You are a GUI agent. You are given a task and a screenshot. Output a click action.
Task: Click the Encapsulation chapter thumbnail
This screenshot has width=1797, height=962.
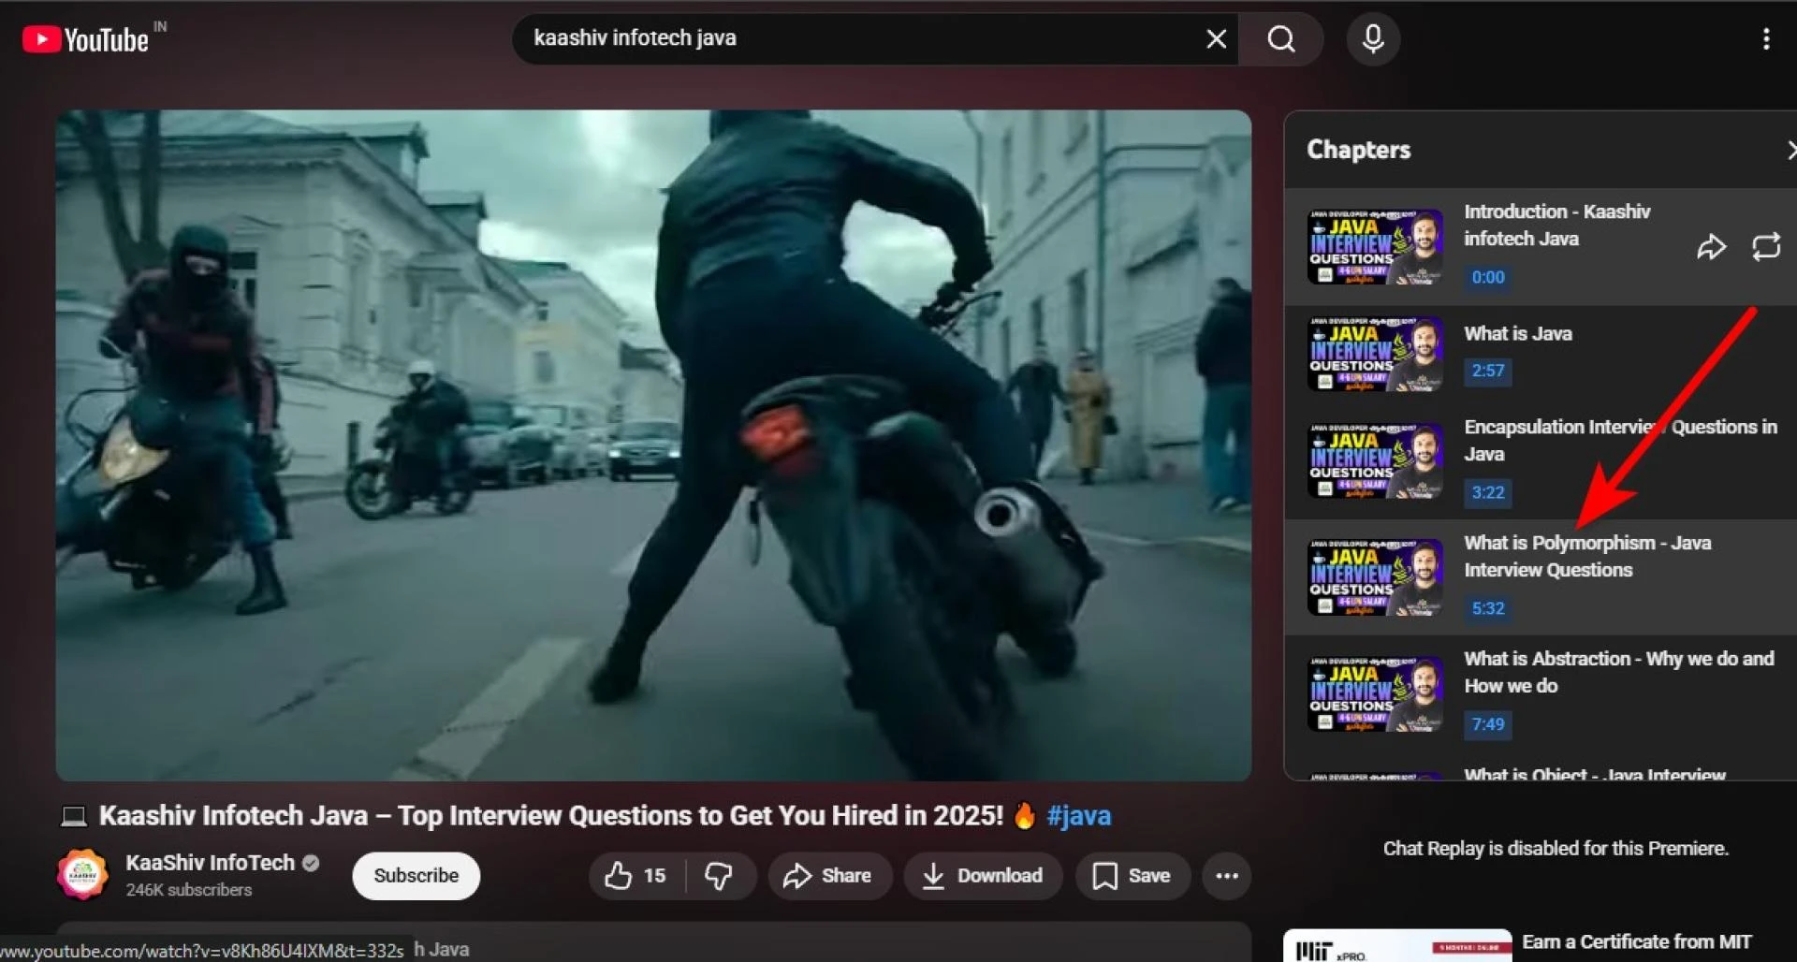[1374, 461]
